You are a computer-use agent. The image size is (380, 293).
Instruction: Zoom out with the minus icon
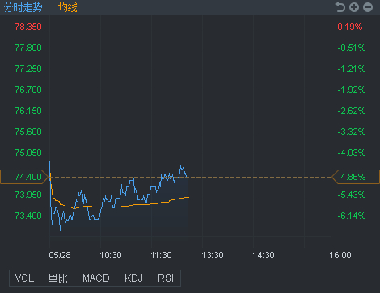[x=368, y=7]
